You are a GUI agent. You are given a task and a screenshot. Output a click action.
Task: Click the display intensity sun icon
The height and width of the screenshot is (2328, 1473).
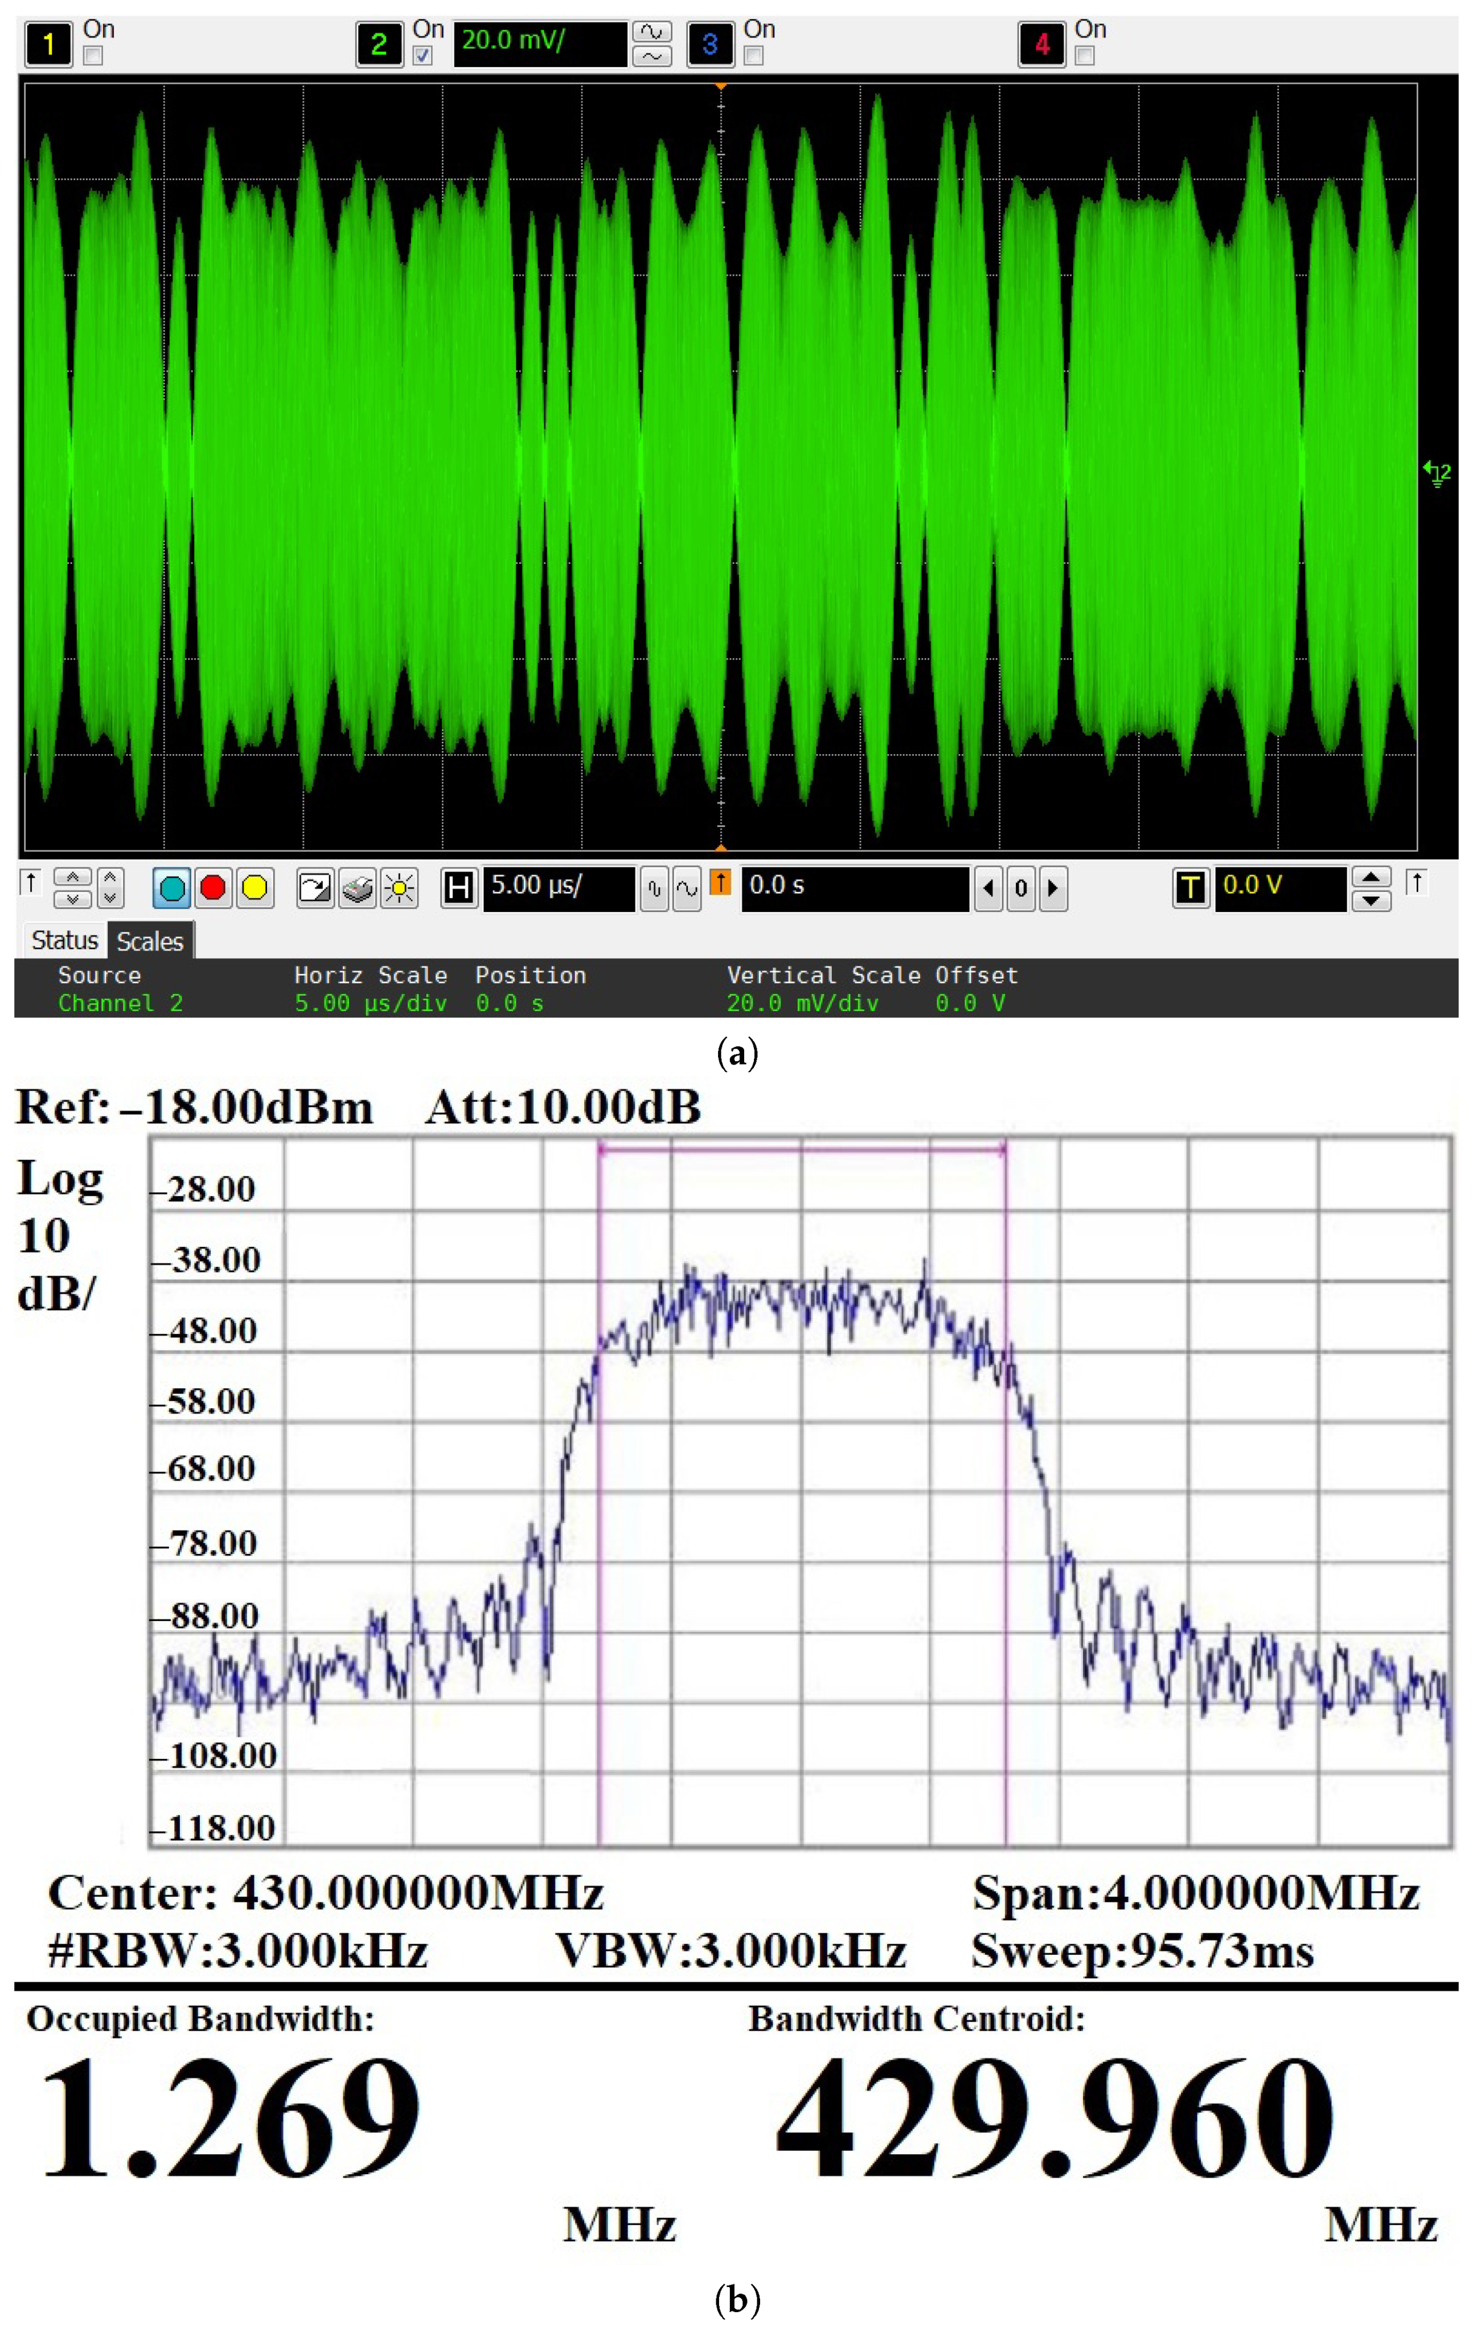399,887
